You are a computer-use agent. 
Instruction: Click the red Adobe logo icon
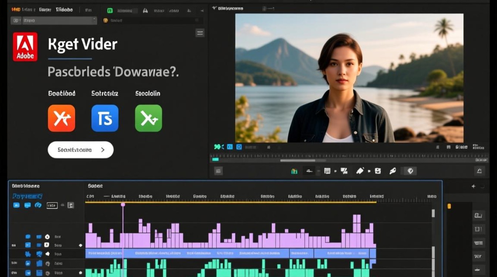pyautogui.click(x=25, y=47)
